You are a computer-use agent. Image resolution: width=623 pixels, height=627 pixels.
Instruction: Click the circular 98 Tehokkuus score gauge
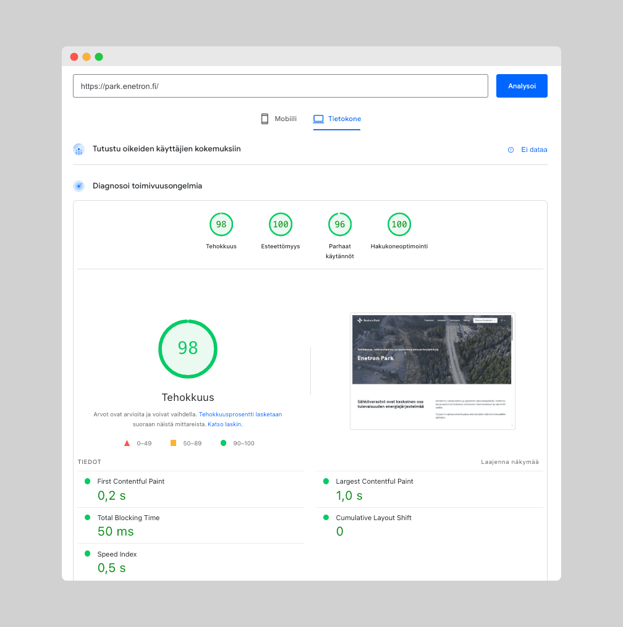point(188,349)
